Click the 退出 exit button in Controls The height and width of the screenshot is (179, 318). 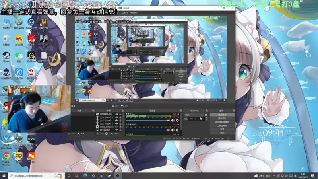[222, 133]
